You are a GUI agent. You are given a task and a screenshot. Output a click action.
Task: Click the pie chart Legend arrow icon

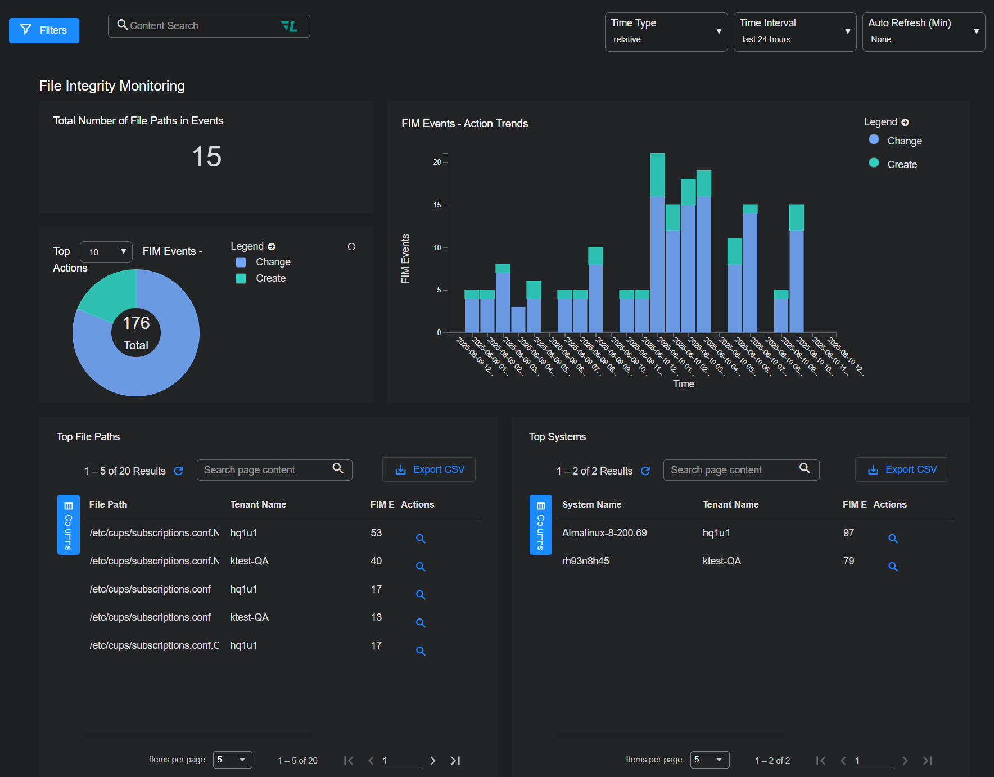coord(272,247)
